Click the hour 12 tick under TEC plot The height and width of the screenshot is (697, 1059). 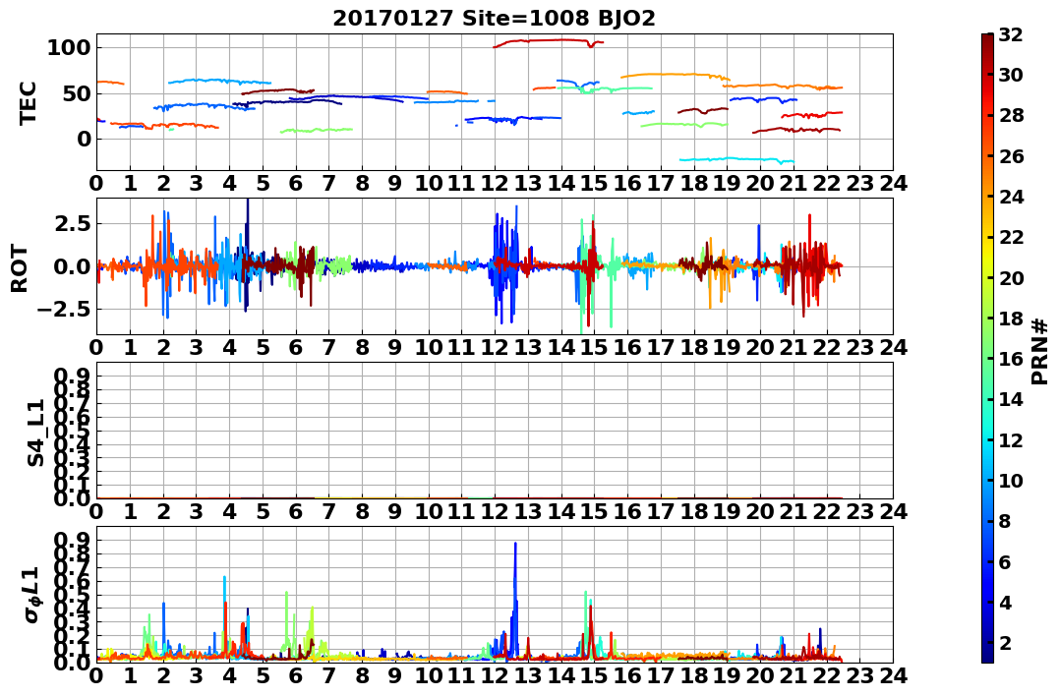(x=495, y=182)
